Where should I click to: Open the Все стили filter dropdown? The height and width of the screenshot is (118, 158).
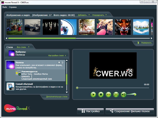tap(23, 47)
